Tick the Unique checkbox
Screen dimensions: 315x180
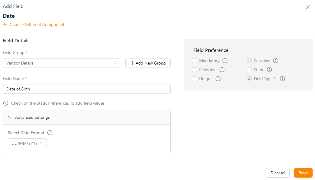tap(194, 79)
